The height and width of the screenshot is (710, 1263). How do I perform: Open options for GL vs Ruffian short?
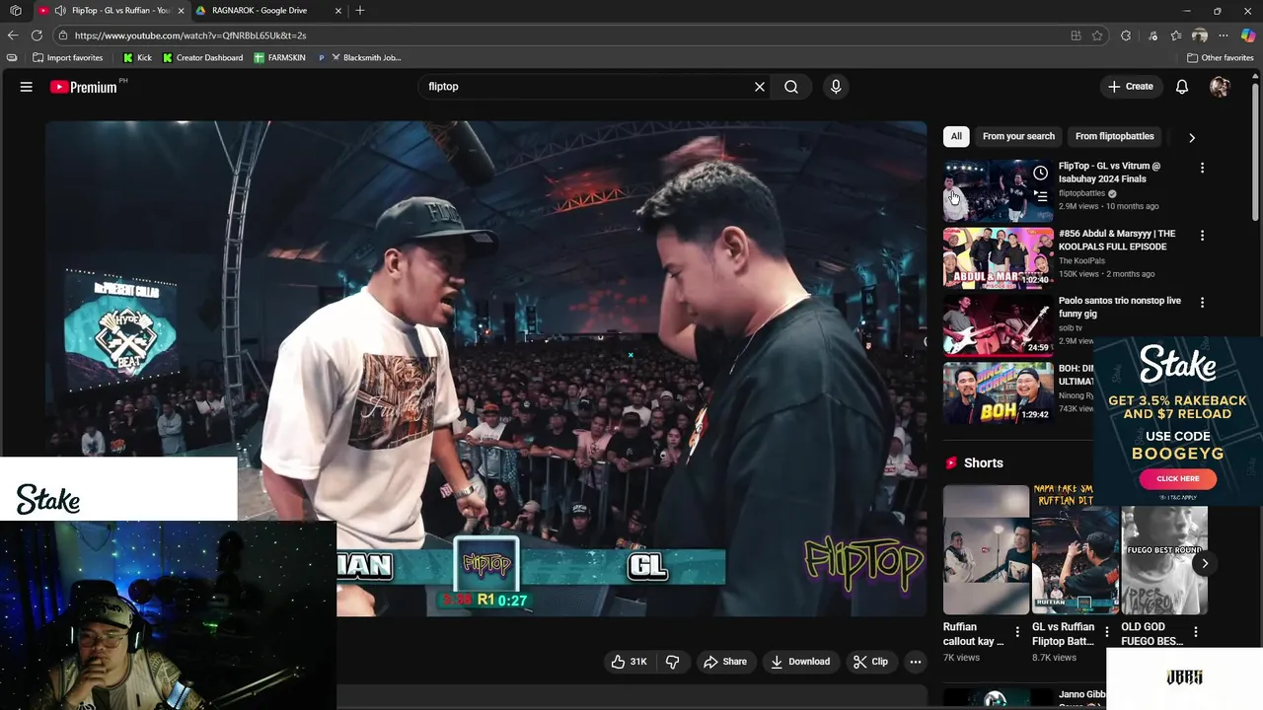1106,632
